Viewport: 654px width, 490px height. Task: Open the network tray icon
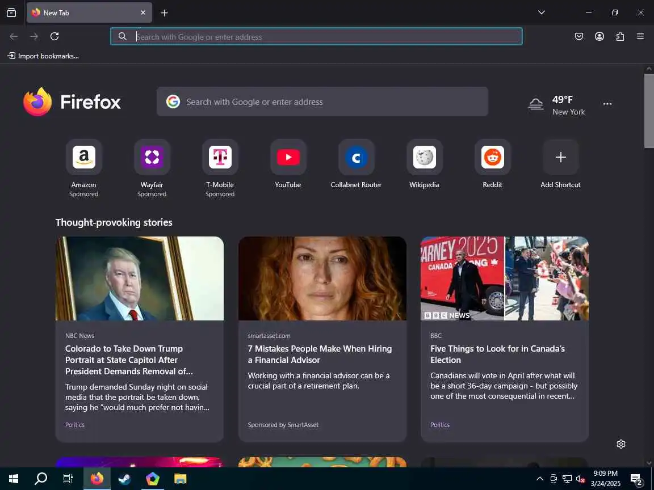[567, 479]
